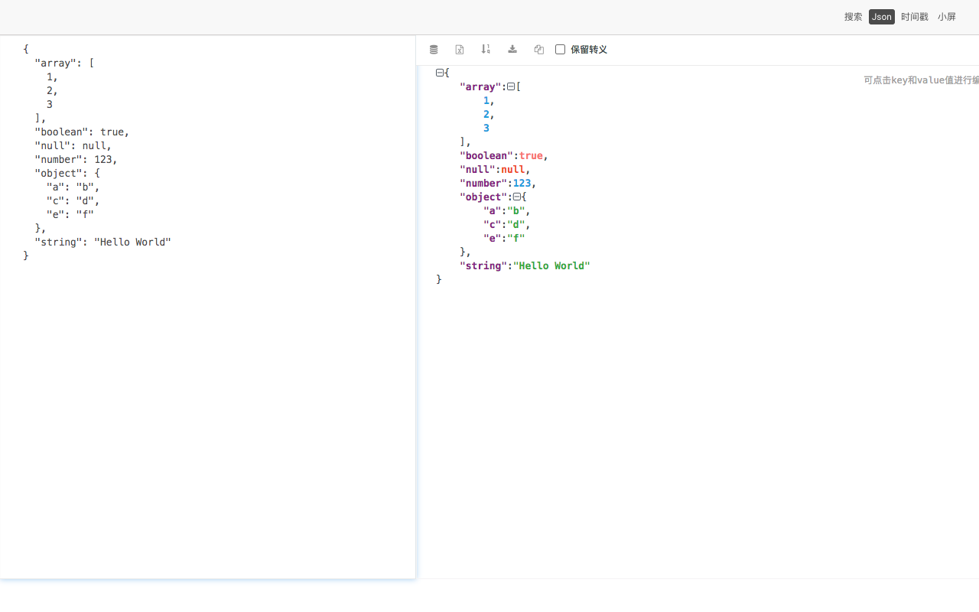Collapse the "array" node
This screenshot has width=979, height=612.
pyautogui.click(x=511, y=86)
